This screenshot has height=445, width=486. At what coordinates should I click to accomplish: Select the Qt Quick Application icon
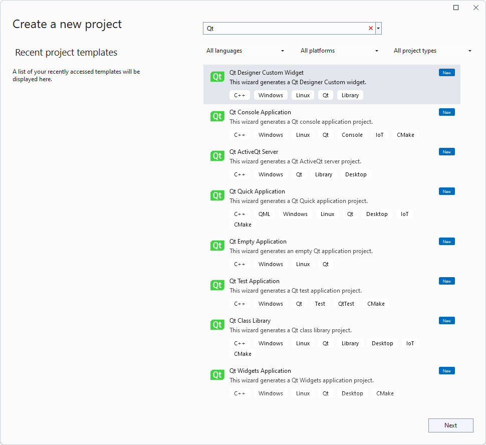(217, 195)
